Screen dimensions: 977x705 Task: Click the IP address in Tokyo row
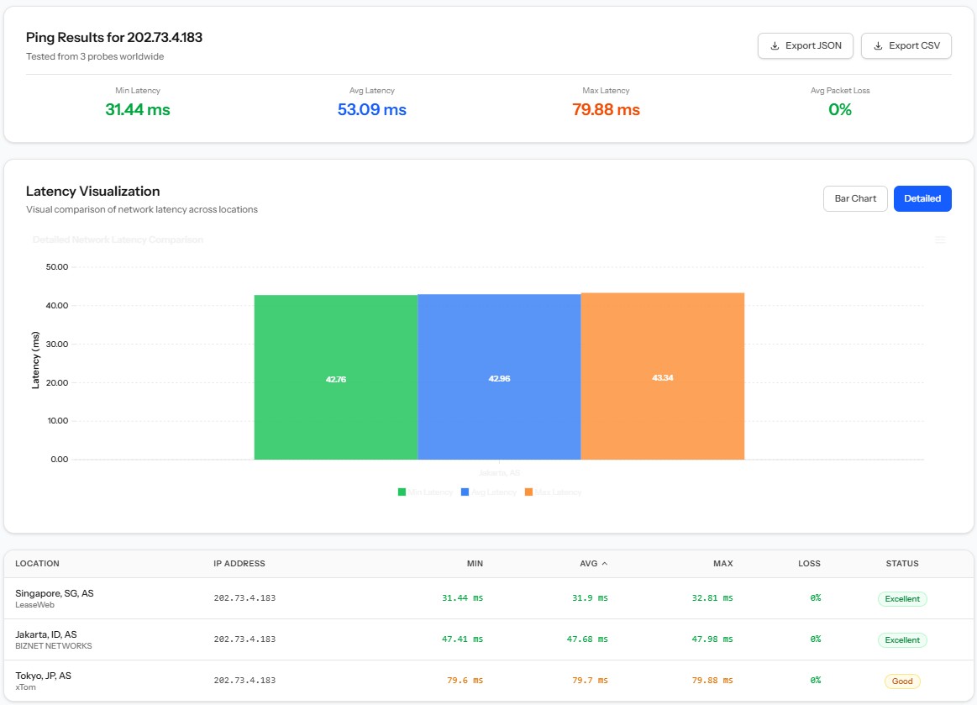(244, 681)
